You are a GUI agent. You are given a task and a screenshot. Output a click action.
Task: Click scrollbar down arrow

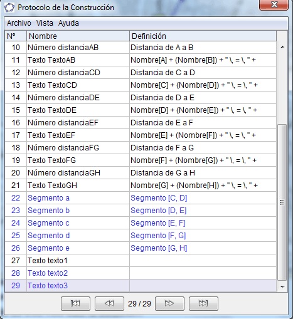(x=282, y=286)
